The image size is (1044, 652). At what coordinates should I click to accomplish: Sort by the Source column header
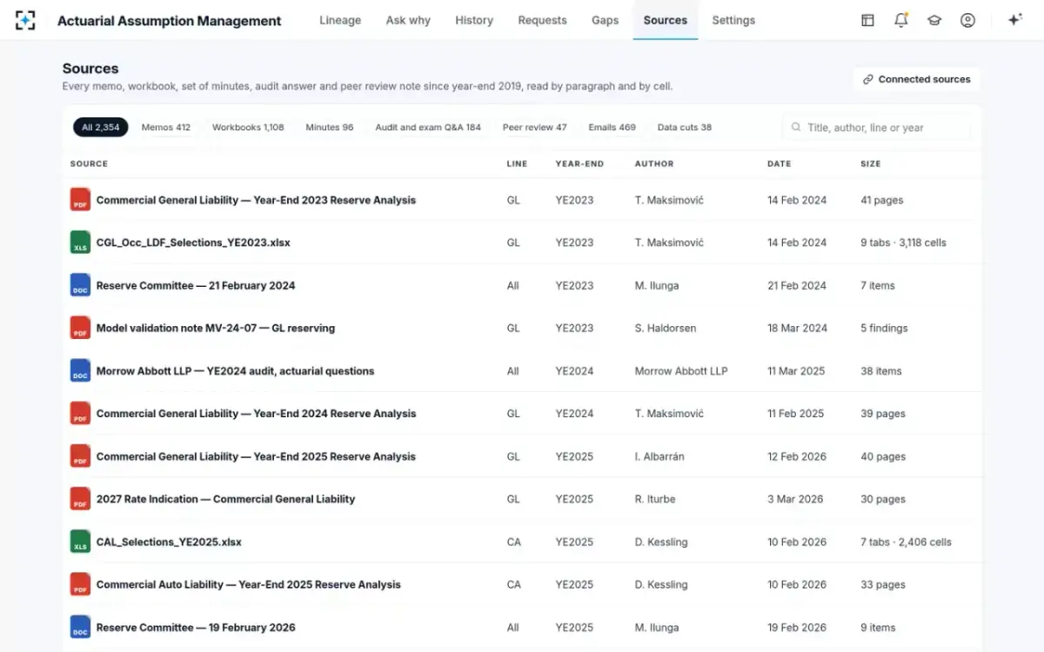pos(89,163)
